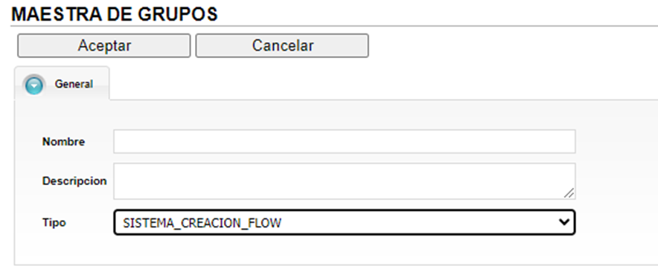Click the resize grip in the Descripcion box corner
This screenshot has height=269, width=658.
569,192
